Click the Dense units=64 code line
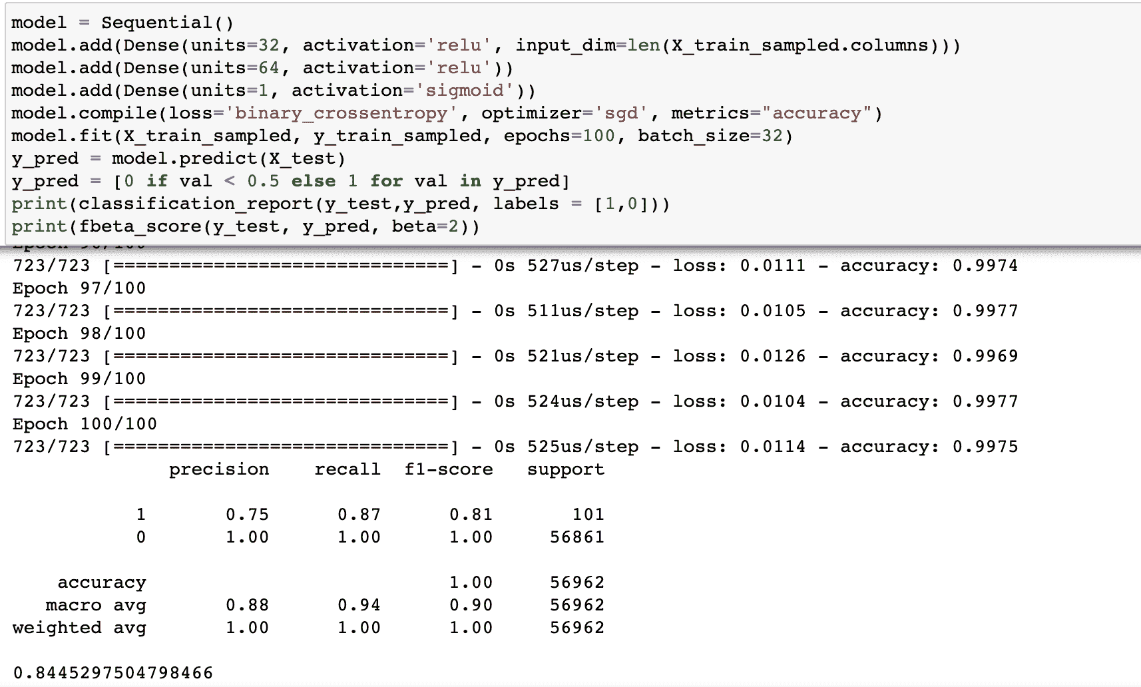This screenshot has width=1141, height=687. tap(262, 68)
